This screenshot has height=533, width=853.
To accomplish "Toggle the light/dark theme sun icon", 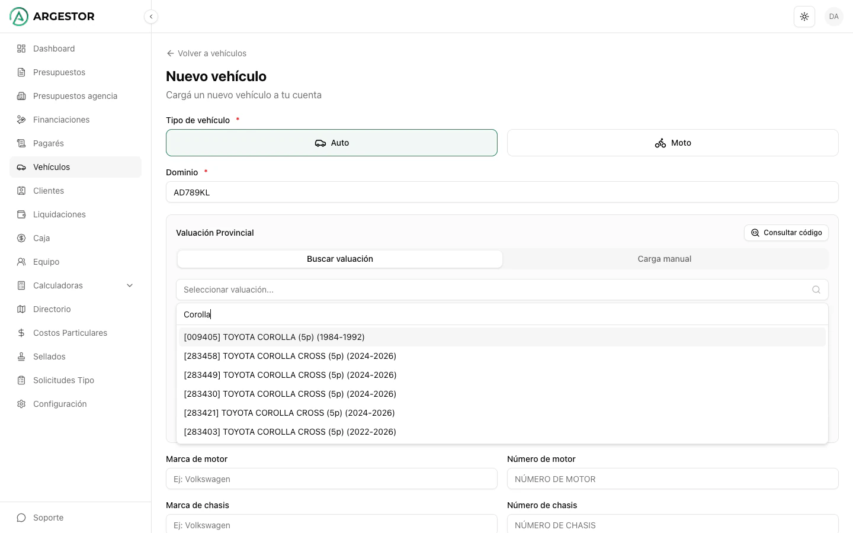I will [804, 17].
